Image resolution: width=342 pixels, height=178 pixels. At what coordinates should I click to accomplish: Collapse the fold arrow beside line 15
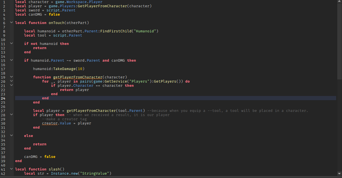pyautogui.click(x=11, y=60)
